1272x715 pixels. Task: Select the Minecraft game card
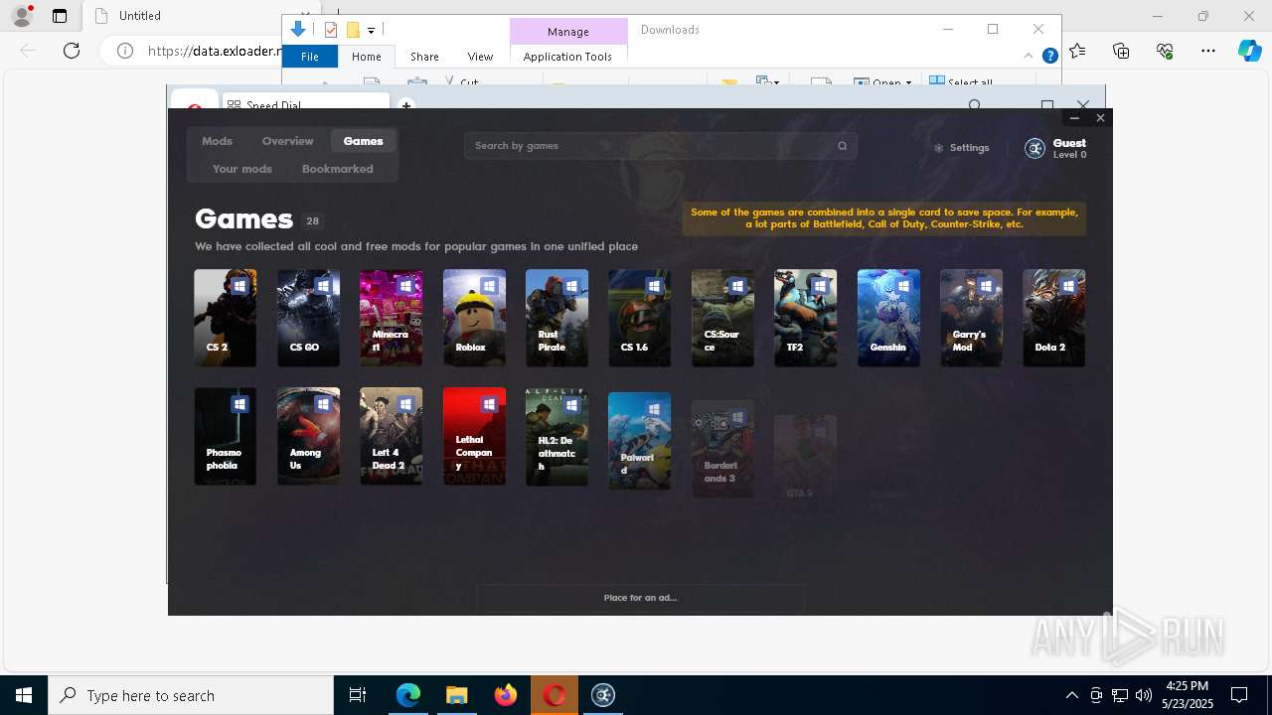(x=391, y=318)
